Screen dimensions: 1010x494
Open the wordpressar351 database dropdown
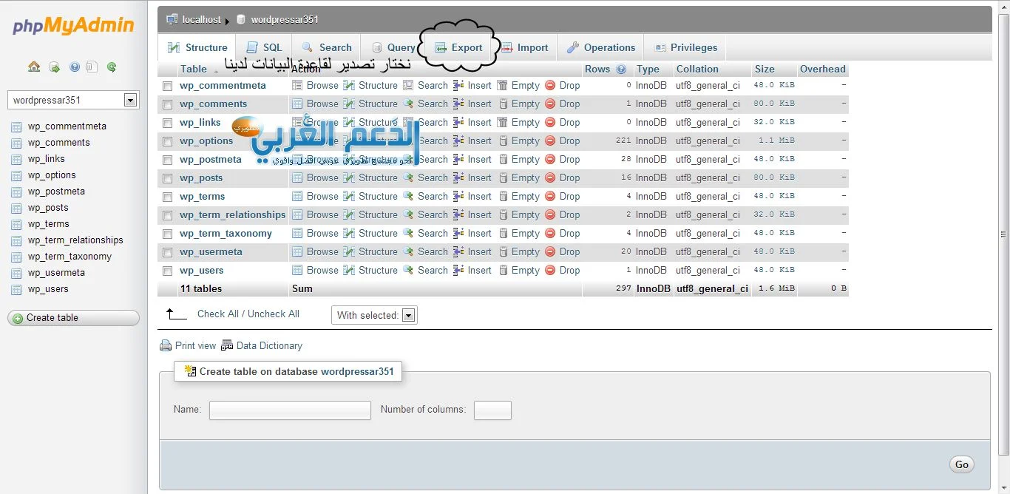[131, 100]
